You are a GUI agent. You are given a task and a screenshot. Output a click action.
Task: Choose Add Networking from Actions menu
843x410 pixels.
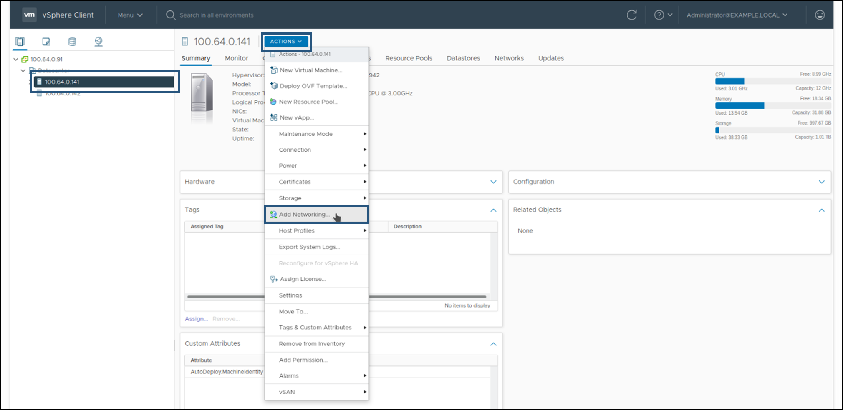[x=317, y=214]
